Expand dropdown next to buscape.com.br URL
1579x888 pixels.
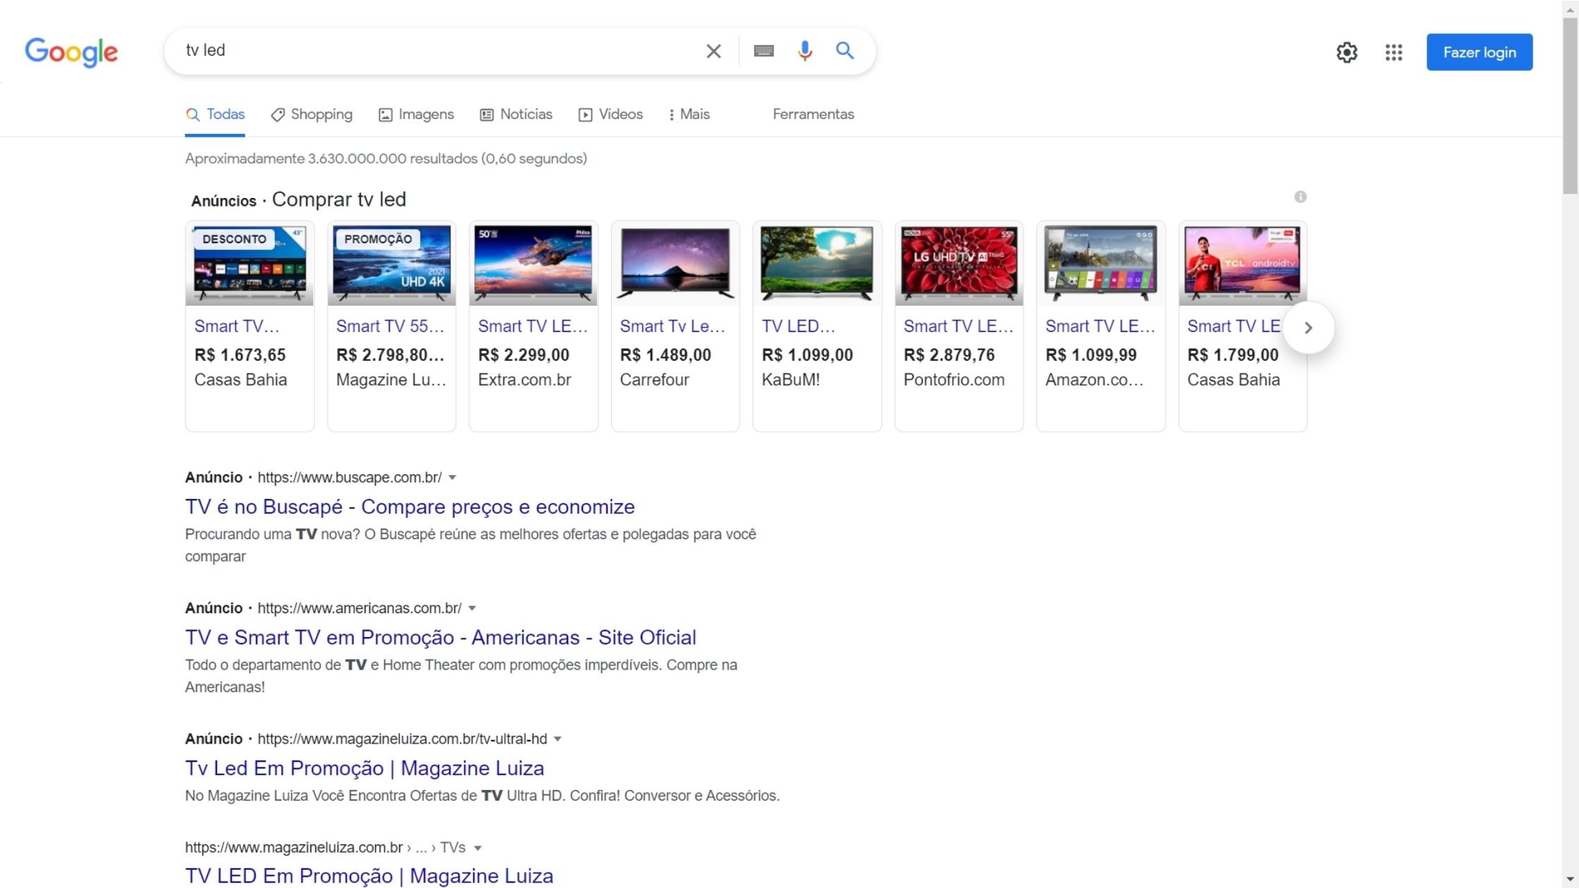[453, 478]
